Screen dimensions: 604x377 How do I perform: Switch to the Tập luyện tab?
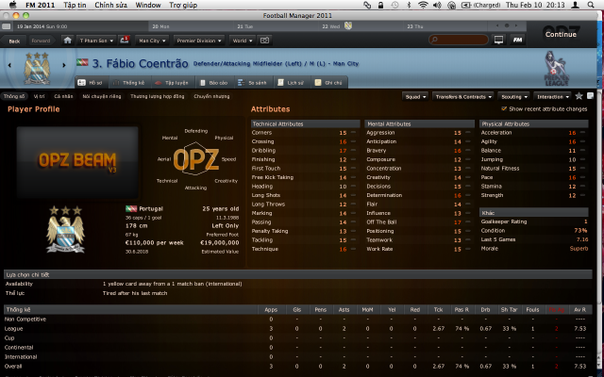tap(172, 83)
